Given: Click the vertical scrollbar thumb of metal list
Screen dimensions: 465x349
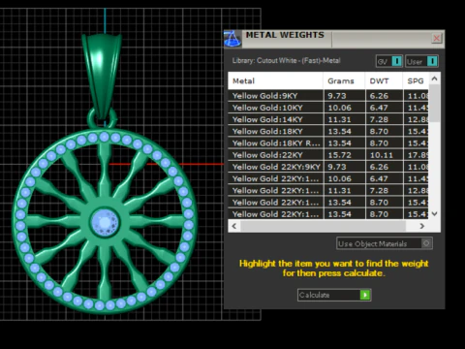Looking at the screenshot, I should coord(435,104).
